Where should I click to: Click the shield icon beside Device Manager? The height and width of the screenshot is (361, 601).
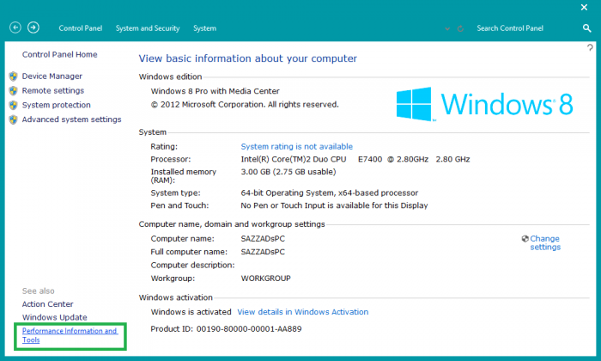pyautogui.click(x=13, y=76)
